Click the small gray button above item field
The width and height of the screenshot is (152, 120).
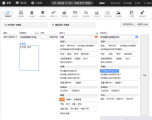pos(36,33)
